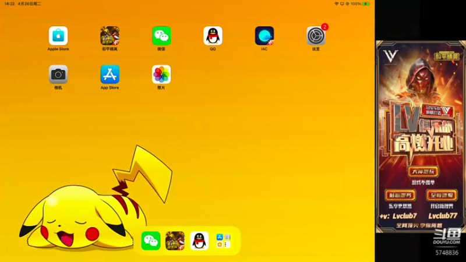466x262 pixels.
Task: Open the Settings app with badge
Action: [x=316, y=36]
